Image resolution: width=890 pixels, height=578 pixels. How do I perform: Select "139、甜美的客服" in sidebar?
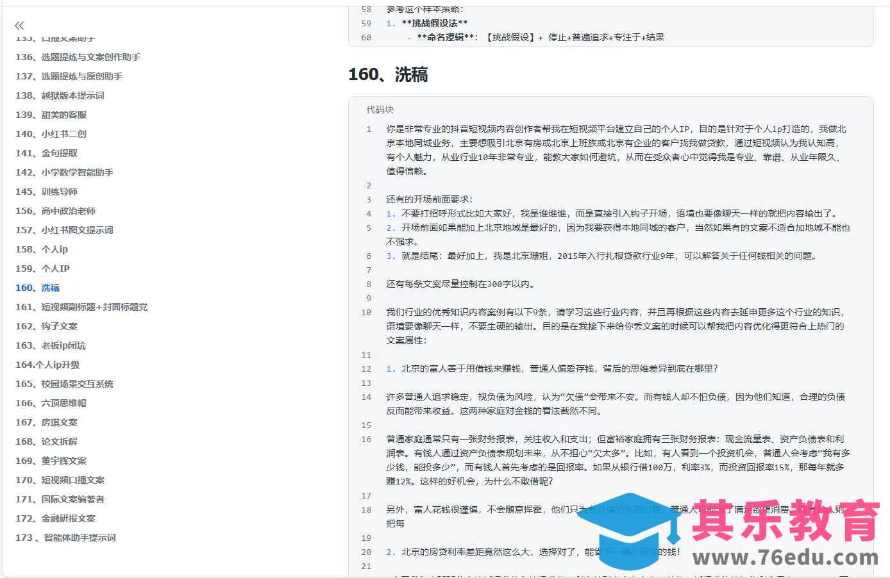point(51,115)
